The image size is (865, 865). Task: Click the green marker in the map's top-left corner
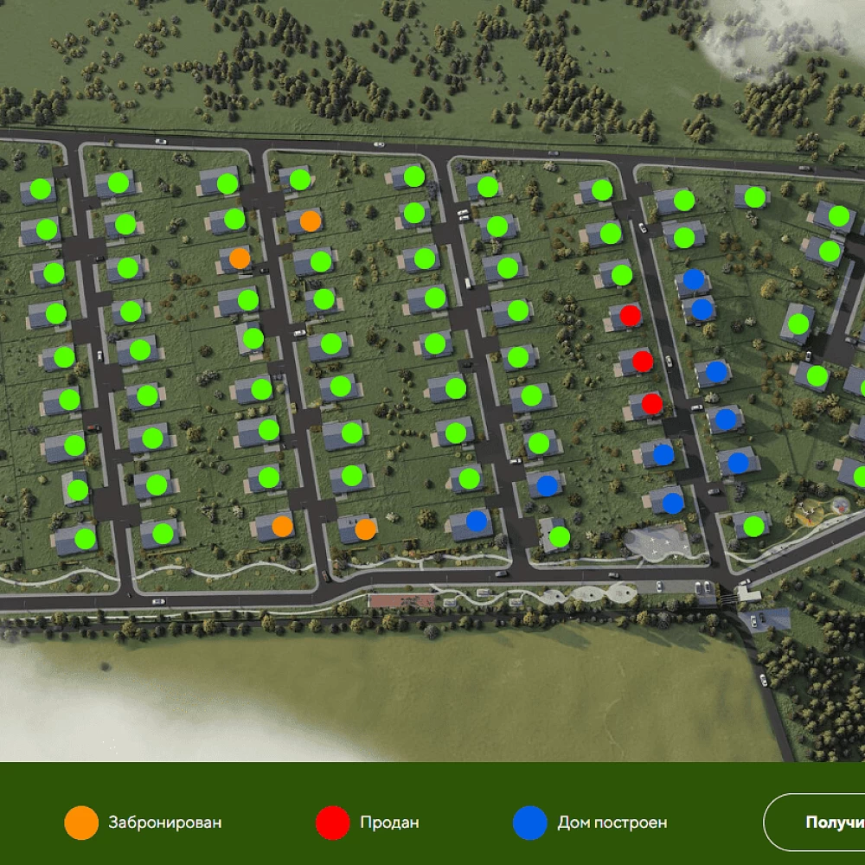tap(40, 189)
